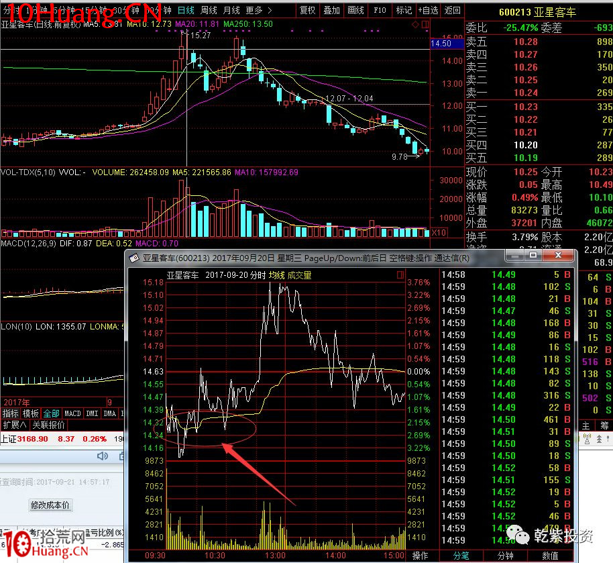Click the red square icon in intraday chart
613x563 pixels.
coord(400,274)
